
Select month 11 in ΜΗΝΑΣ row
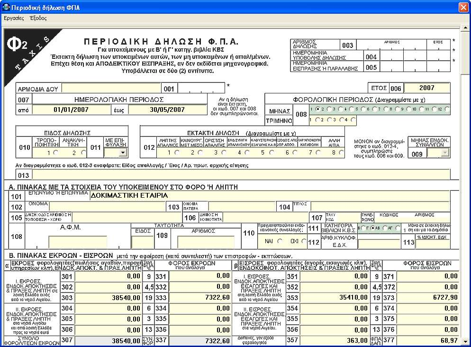pos(435,109)
